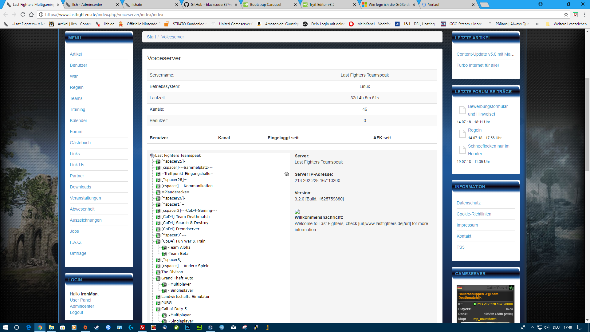Open the Chrome three-dot menu
This screenshot has width=590, height=332.
point(584,14)
